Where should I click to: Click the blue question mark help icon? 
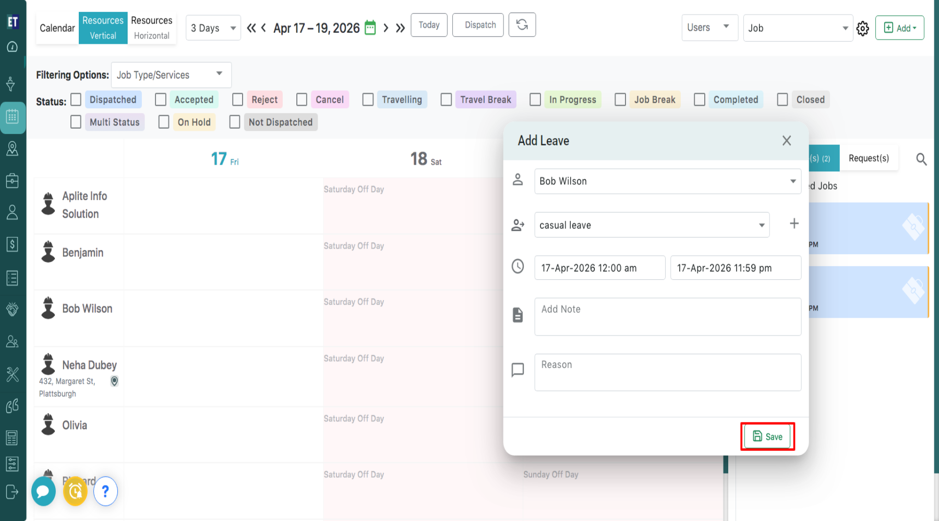pyautogui.click(x=105, y=491)
